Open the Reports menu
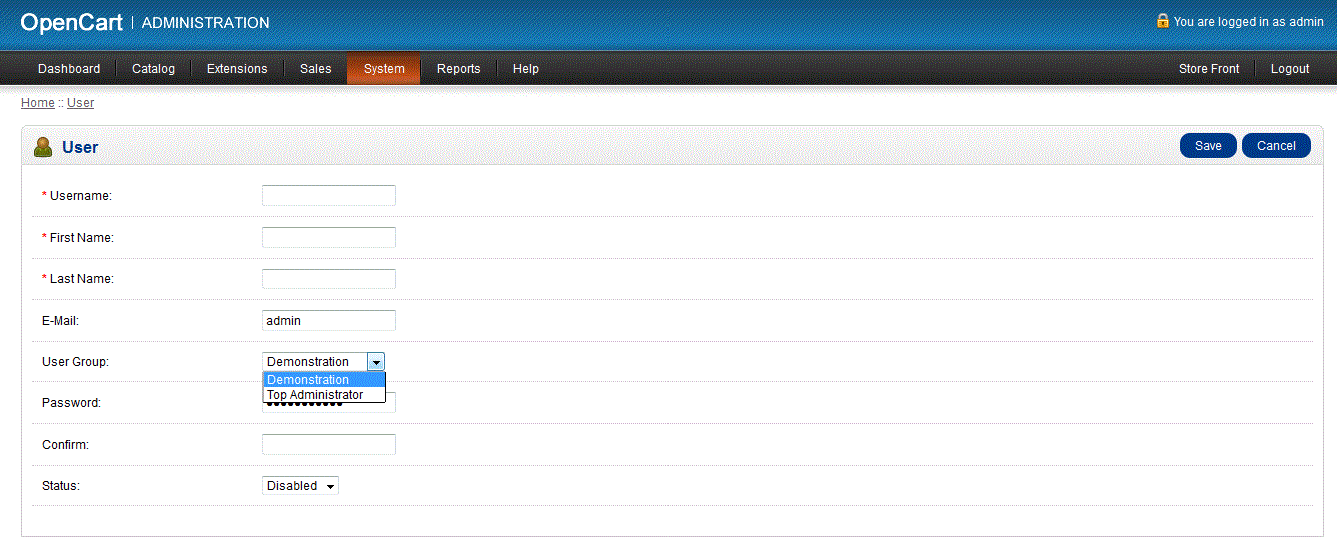 pyautogui.click(x=458, y=69)
